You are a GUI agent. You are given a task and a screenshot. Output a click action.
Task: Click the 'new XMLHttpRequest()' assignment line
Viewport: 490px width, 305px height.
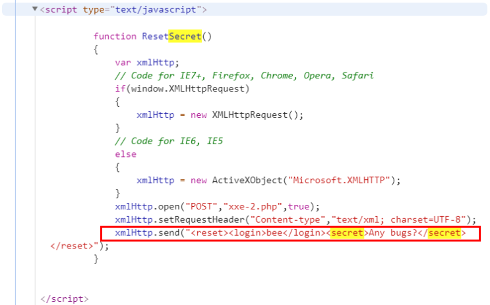220,115
